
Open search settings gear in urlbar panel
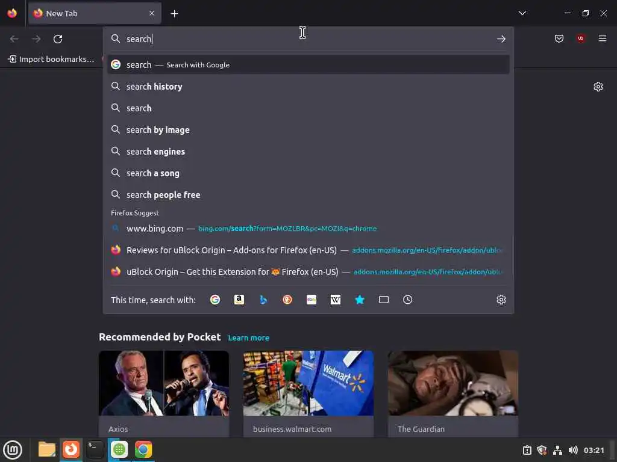tap(501, 300)
